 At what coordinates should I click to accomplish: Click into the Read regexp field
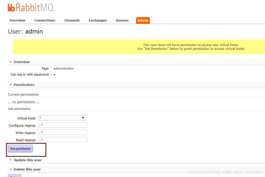pyautogui.click(x=63, y=139)
